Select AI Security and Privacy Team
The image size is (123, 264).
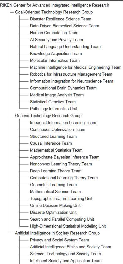[x=56, y=40]
